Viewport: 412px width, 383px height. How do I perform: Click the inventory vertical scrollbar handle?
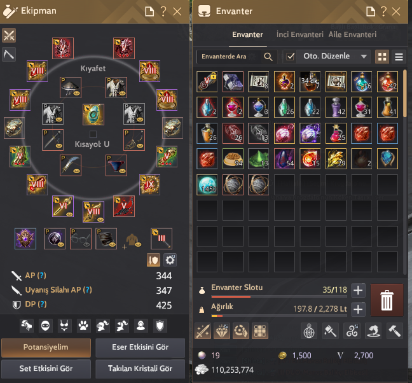[x=405, y=94]
